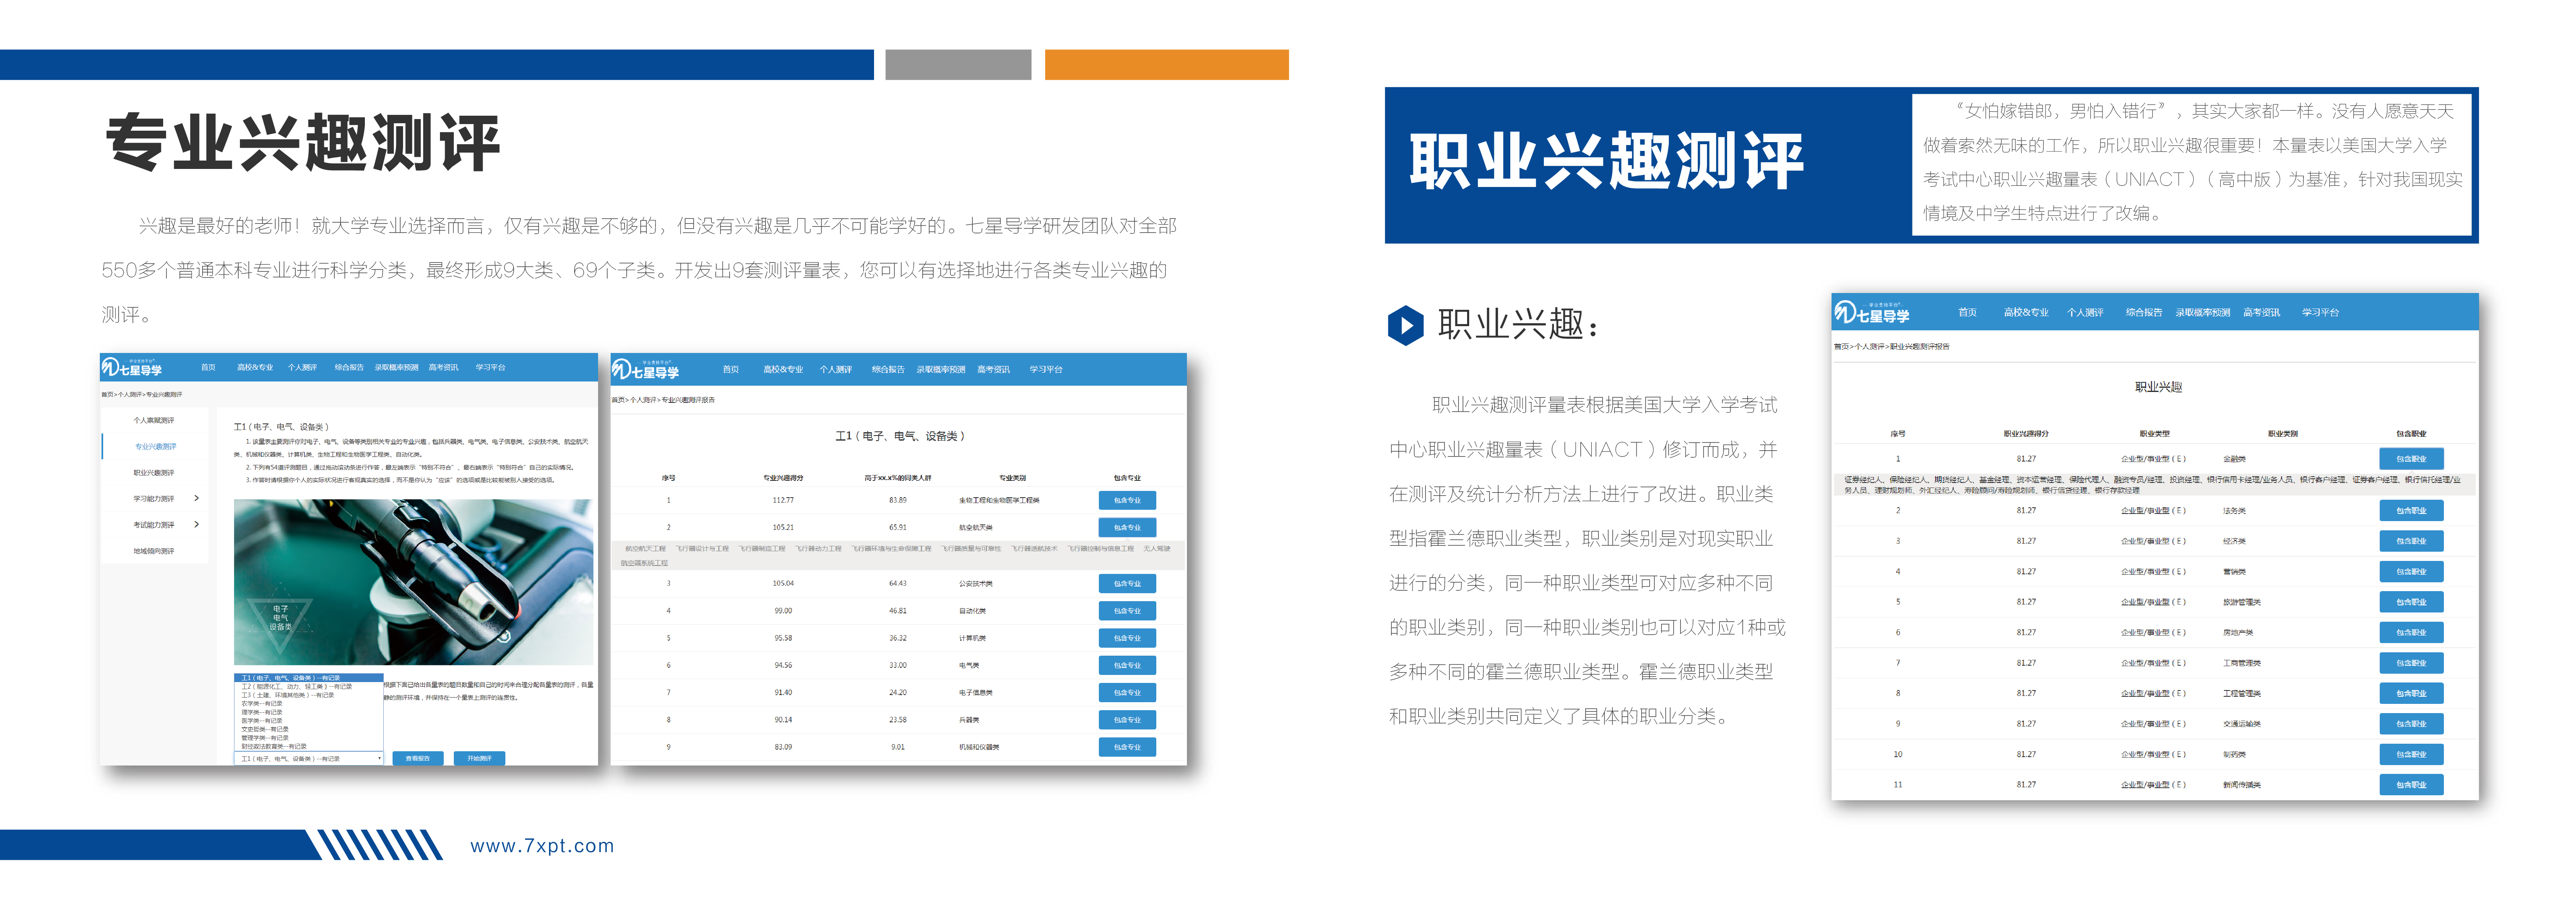
Task: Select 专业兴趣测评 in the sidebar
Action: click(155, 447)
